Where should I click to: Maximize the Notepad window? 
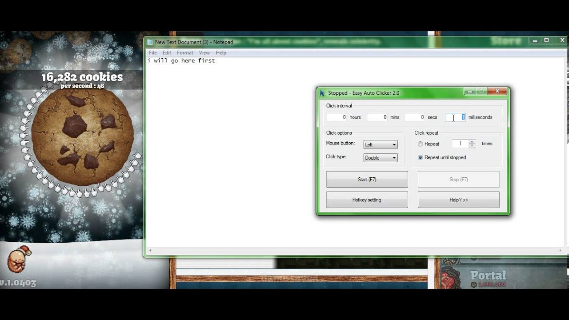pos(547,40)
